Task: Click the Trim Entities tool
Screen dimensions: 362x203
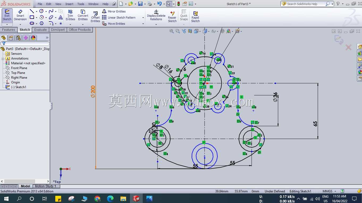Action: coord(70,15)
